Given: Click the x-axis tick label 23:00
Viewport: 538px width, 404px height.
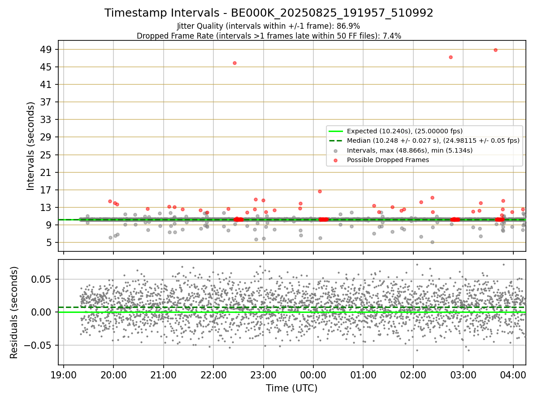Looking at the screenshot, I should 263,375.
